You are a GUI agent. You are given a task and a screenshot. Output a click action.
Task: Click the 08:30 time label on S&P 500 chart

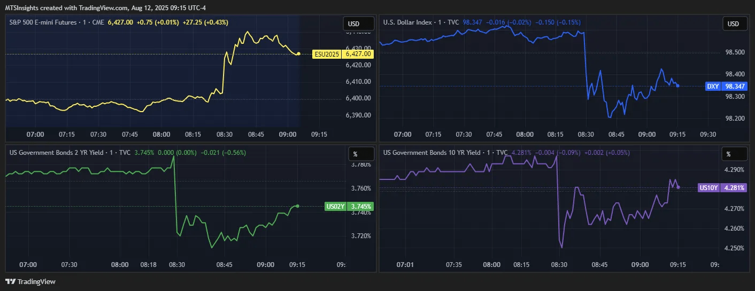(x=225, y=134)
